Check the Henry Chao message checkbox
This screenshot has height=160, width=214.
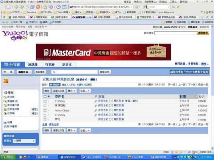click(45, 110)
